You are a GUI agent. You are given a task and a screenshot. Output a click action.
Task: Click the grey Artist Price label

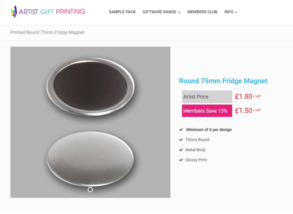coord(207,97)
